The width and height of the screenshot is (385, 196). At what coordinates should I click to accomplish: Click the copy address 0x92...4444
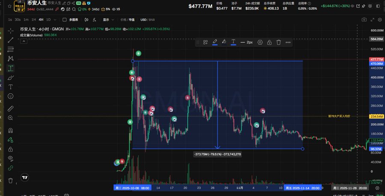45,9
